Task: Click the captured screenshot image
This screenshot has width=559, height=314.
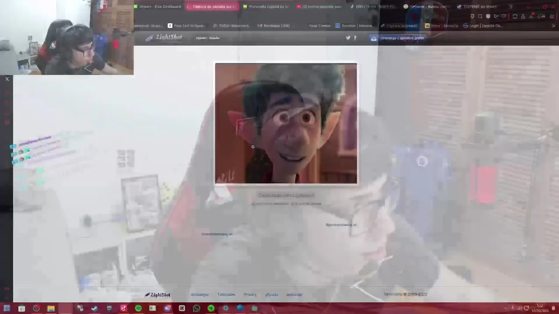Action: click(286, 123)
